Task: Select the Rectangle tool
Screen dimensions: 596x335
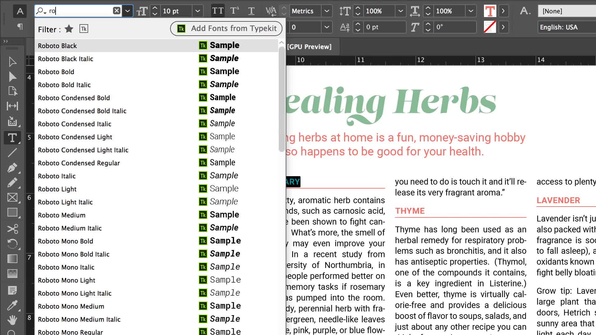Action: point(12,213)
